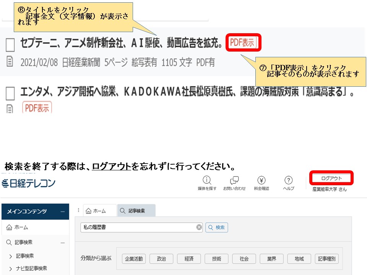367x275 pixels.
Task: Check the box for エンタメ、アジア開拓 article
Action: 10,94
